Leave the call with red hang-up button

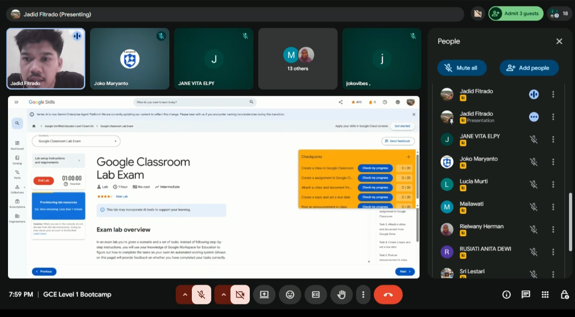coord(388,295)
